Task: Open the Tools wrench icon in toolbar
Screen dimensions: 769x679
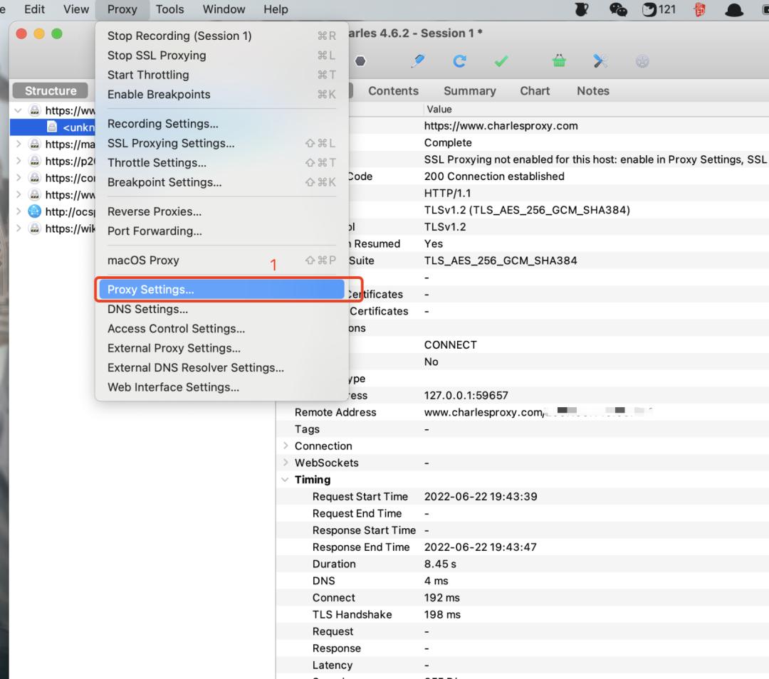Action: pyautogui.click(x=600, y=62)
